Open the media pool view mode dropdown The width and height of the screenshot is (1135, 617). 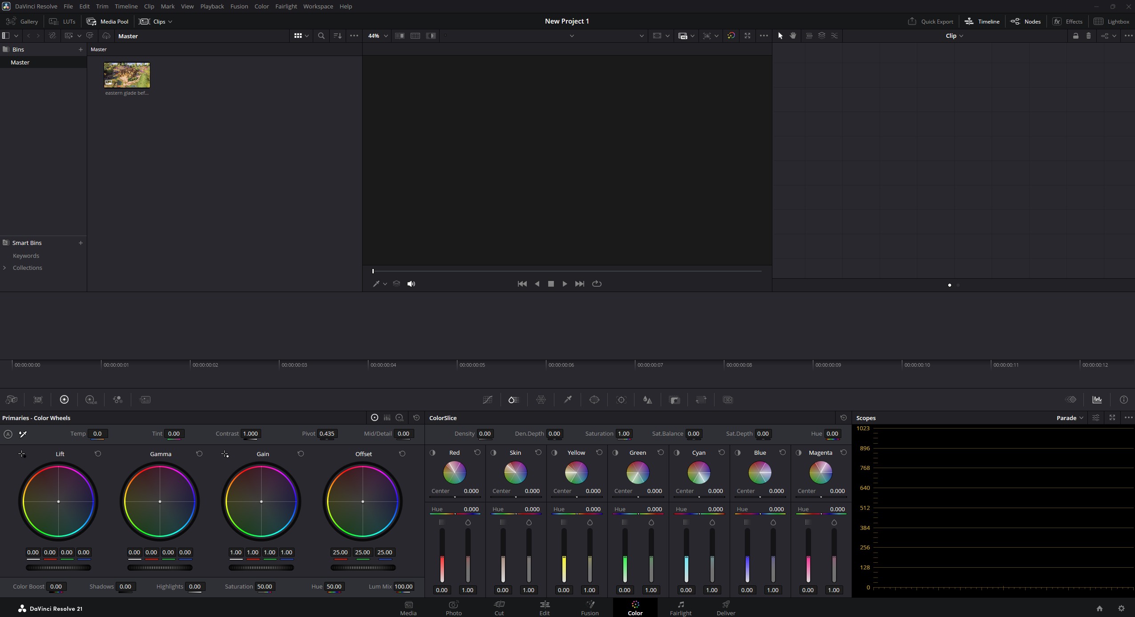coord(307,36)
